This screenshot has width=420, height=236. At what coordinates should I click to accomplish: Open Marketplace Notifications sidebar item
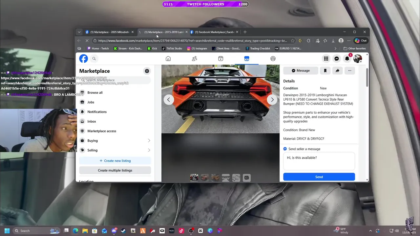click(115, 112)
